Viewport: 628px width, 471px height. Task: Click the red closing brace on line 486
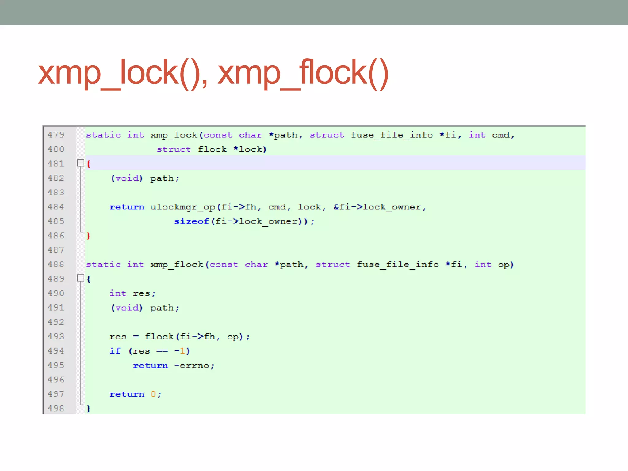click(x=88, y=236)
